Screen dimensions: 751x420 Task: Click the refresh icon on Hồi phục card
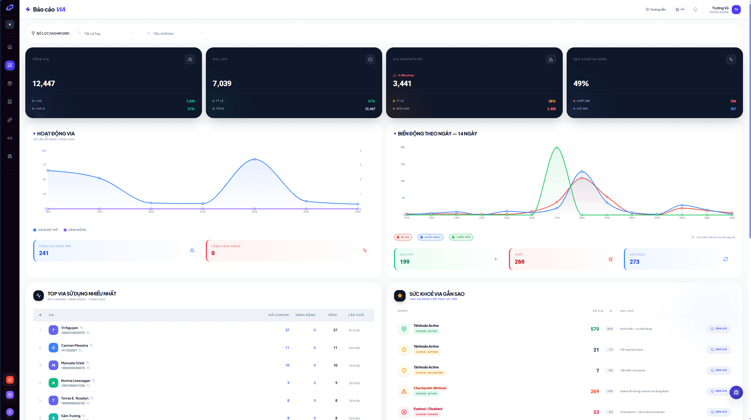coord(725,259)
